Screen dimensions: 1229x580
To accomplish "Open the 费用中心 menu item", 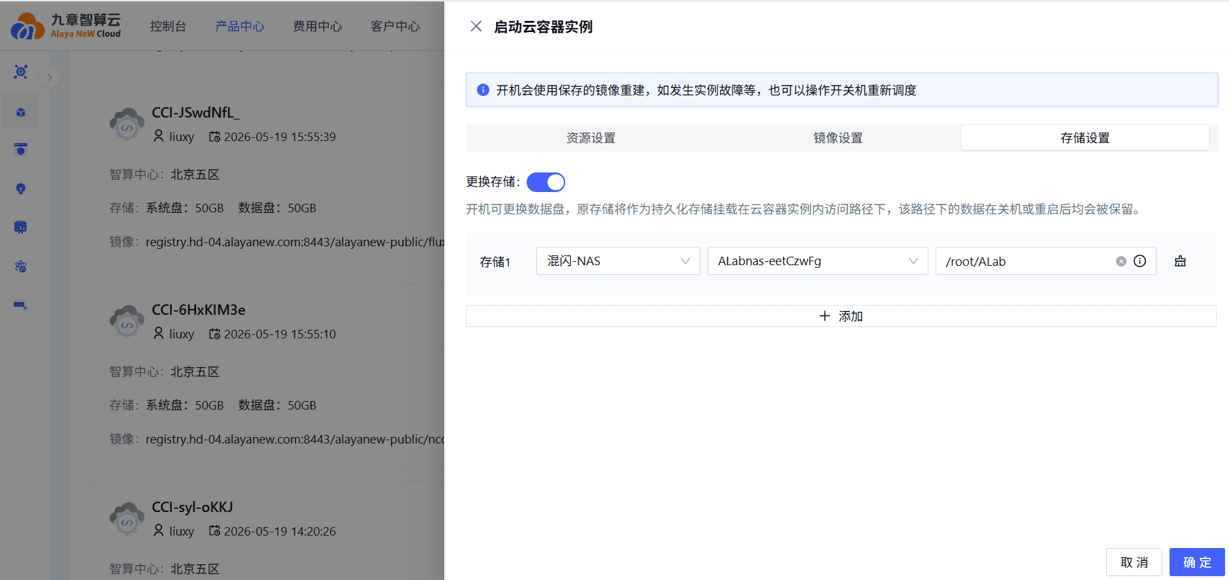I will click(318, 26).
